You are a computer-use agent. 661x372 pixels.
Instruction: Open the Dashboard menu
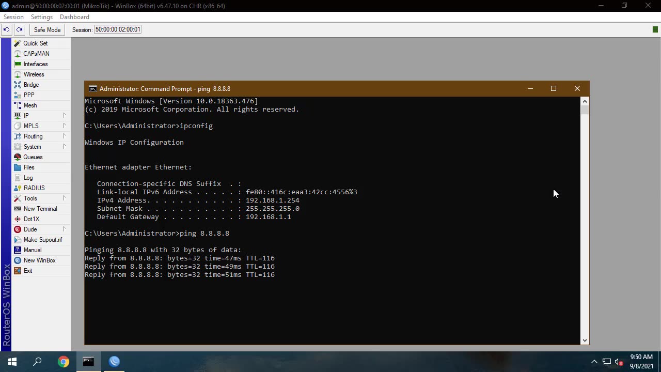(74, 17)
